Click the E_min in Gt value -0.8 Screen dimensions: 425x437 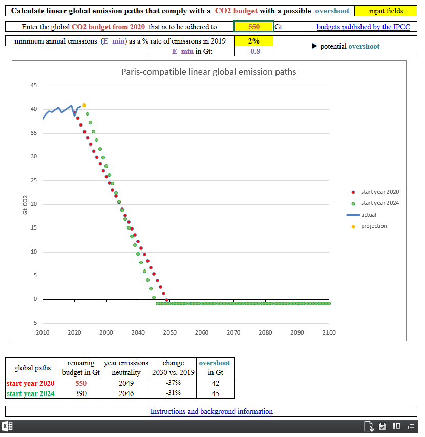pyautogui.click(x=253, y=51)
